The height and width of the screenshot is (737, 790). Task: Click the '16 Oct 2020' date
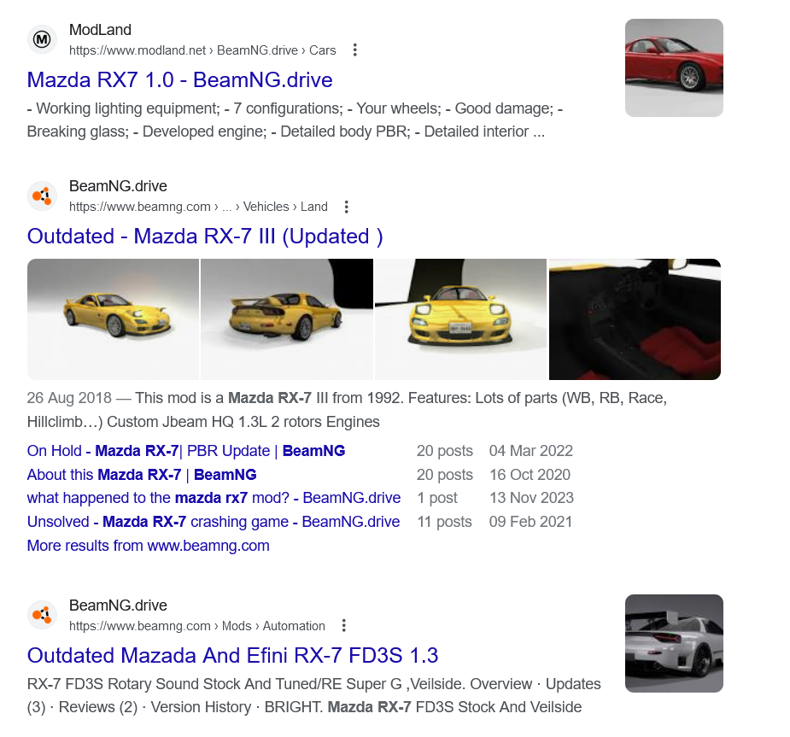coord(530,475)
